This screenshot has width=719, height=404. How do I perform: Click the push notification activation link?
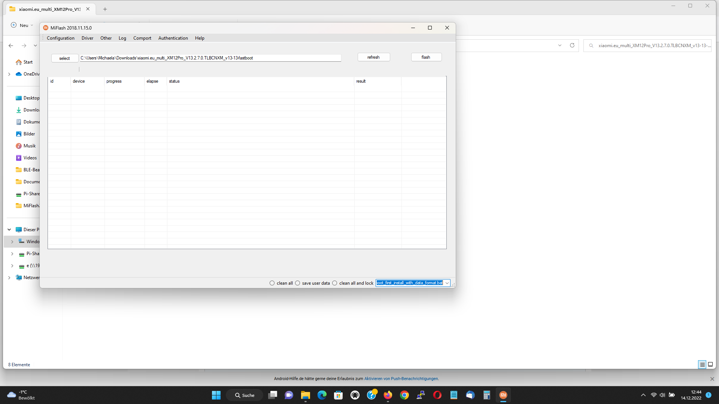pos(401,379)
